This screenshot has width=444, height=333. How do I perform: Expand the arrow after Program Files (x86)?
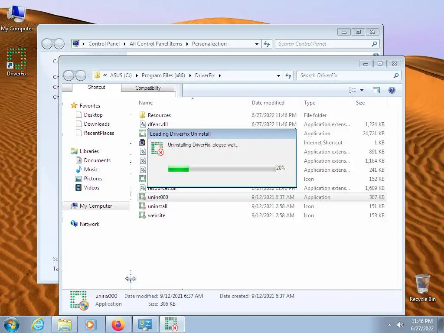(190, 75)
